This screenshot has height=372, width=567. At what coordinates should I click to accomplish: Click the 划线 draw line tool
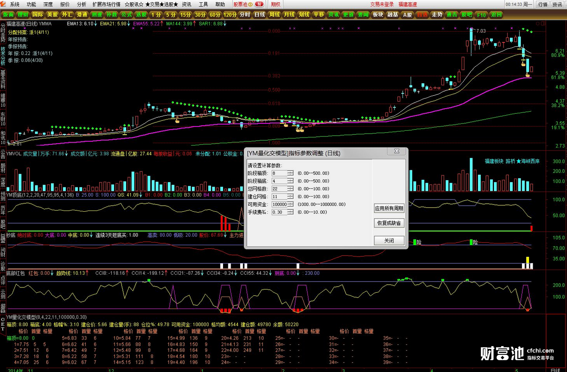click(304, 15)
